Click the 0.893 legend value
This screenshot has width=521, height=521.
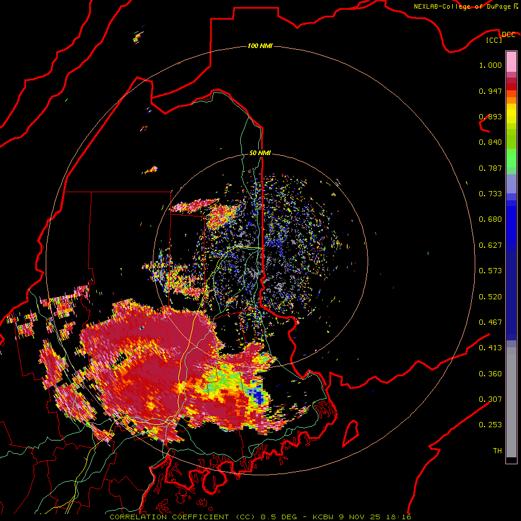tap(490, 116)
